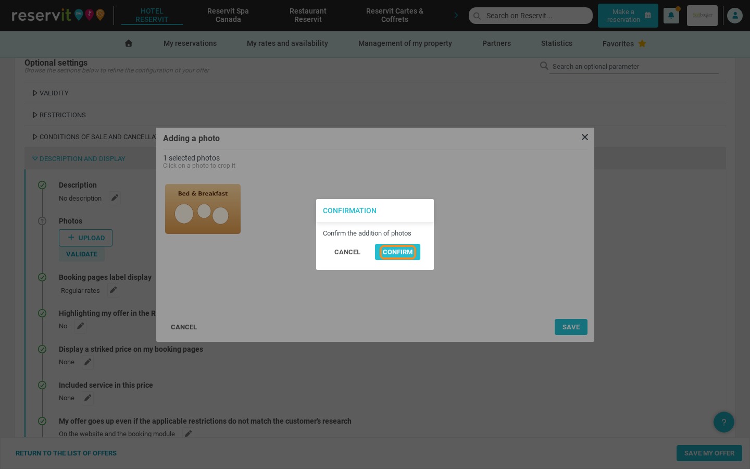The width and height of the screenshot is (750, 469).
Task: Edit the Description with pencil icon
Action: (115, 198)
